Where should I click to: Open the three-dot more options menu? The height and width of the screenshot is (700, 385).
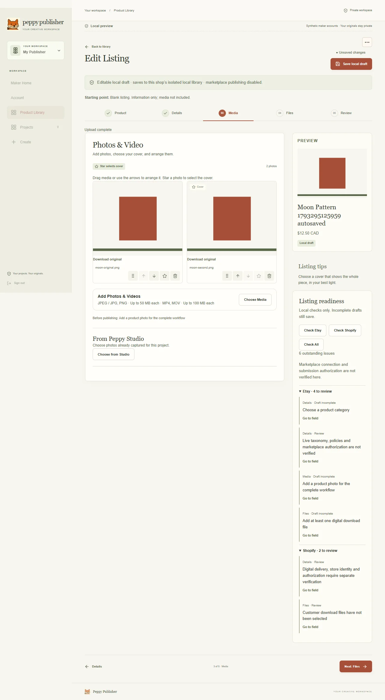tap(367, 42)
